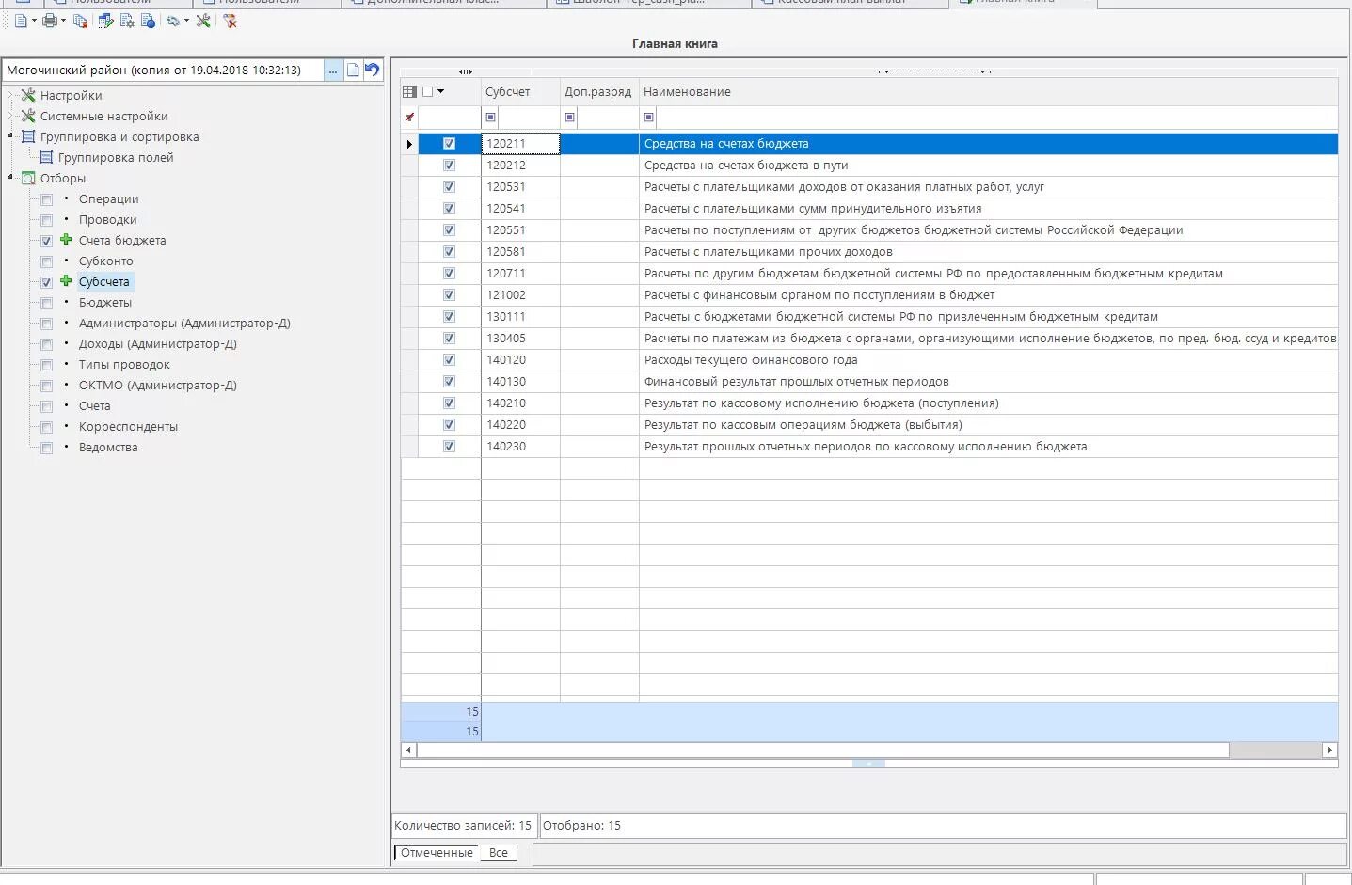Viewport: 1352px width, 885px height.
Task: Click the Группировка полей tree icon
Action: (46, 157)
